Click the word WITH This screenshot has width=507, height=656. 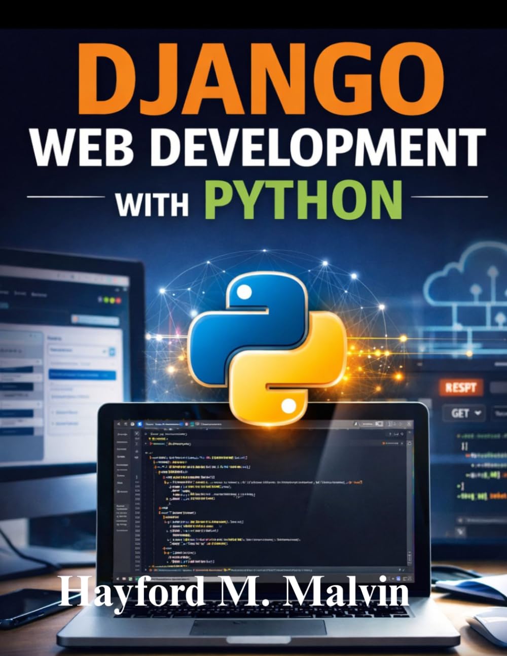click(x=152, y=204)
